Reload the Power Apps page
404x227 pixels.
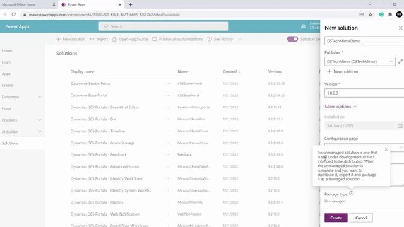[x=14, y=15]
